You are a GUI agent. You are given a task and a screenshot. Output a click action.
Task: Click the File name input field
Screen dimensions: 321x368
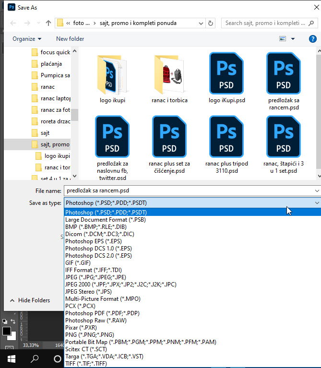[x=189, y=190]
